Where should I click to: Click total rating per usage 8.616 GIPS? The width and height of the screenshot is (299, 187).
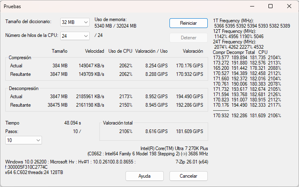coord(156,131)
